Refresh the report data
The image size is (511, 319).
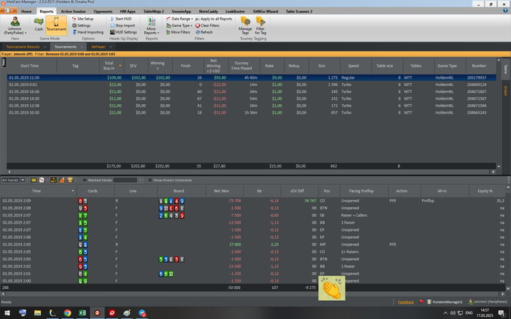tap(204, 32)
